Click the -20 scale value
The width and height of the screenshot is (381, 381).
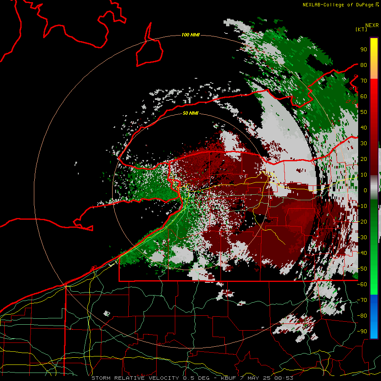click(x=362, y=222)
